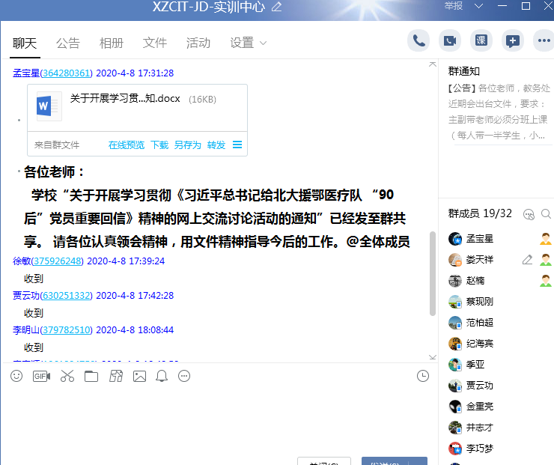
Task: Start a group voice call
Action: (x=419, y=40)
